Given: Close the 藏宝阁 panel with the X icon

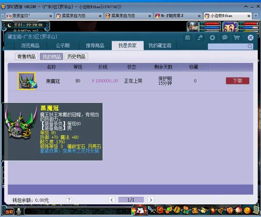Looking at the screenshot, I should 250,38.
